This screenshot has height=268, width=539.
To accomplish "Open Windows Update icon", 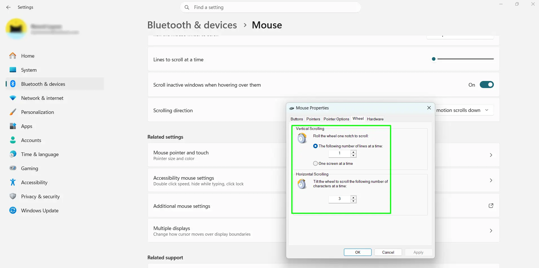I will (13, 210).
